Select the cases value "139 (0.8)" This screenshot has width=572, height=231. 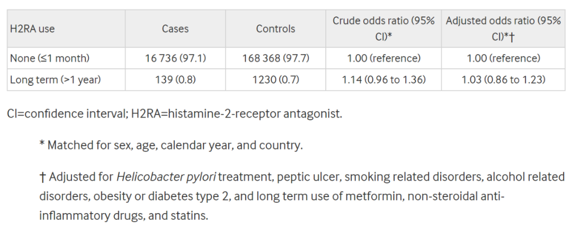coord(175,80)
